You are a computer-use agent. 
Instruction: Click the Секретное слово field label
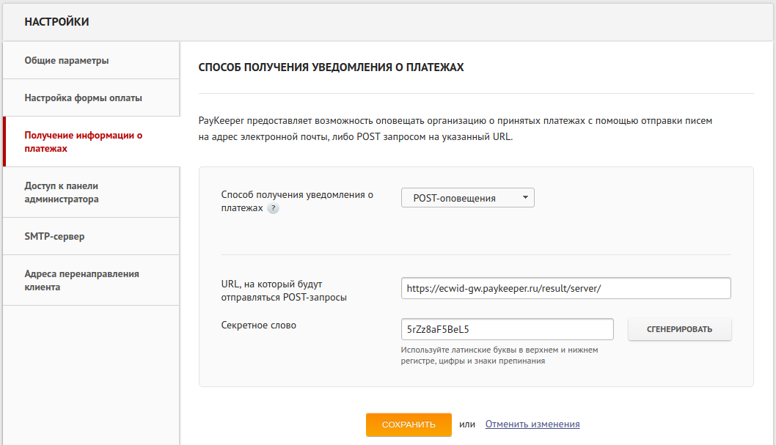(x=258, y=325)
